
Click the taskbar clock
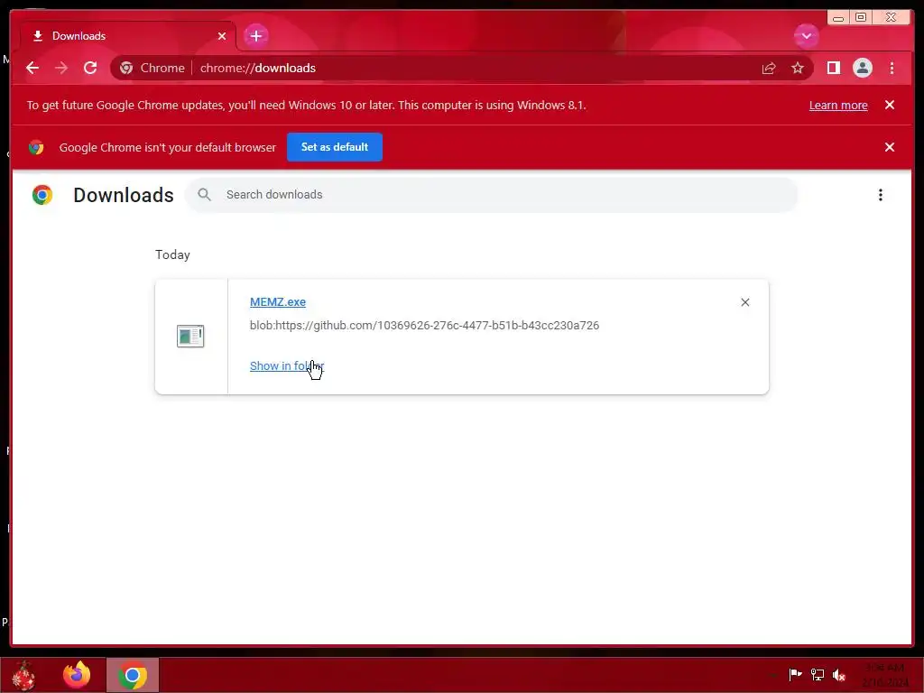coord(885,675)
